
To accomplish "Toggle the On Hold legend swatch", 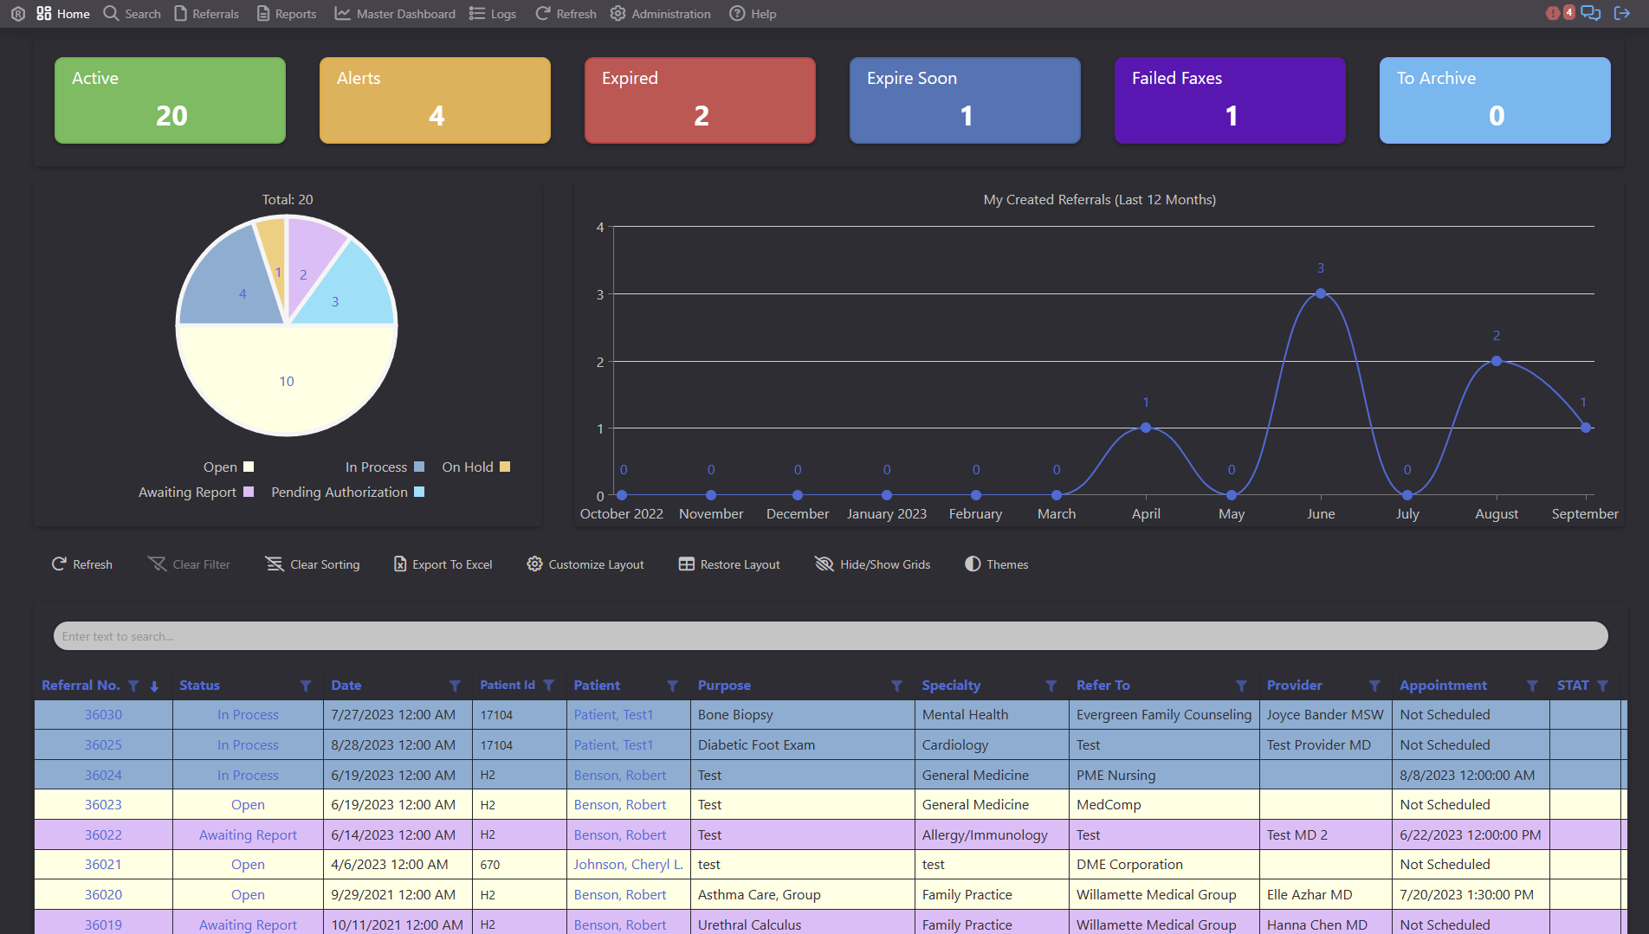I will (x=505, y=467).
